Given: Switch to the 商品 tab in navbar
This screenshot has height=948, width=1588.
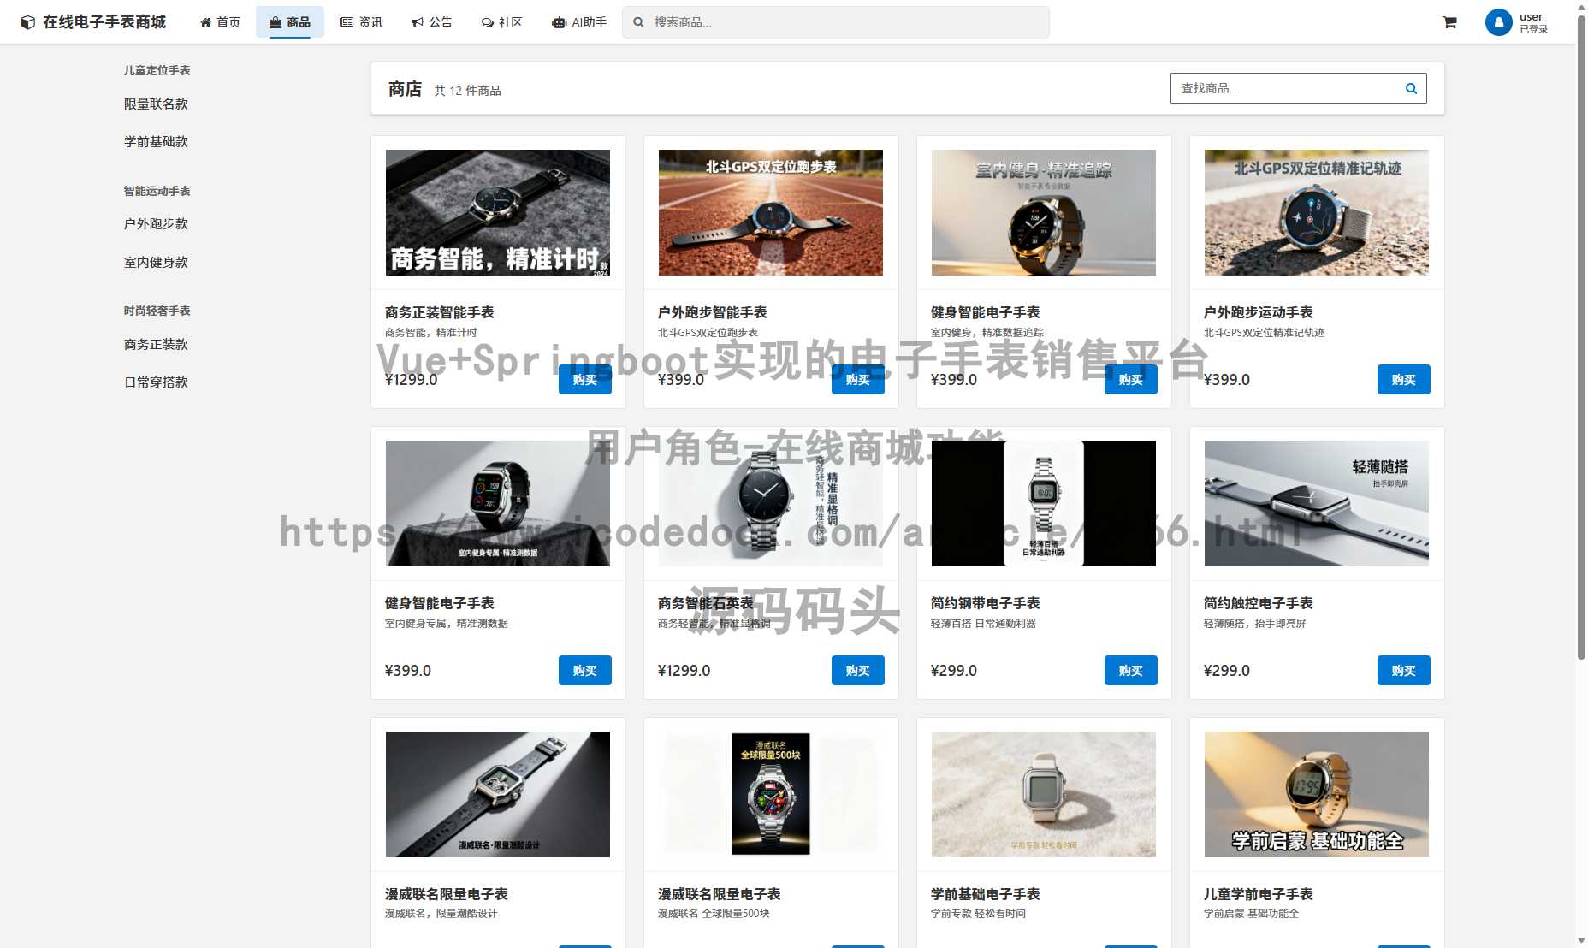Looking at the screenshot, I should 290,21.
